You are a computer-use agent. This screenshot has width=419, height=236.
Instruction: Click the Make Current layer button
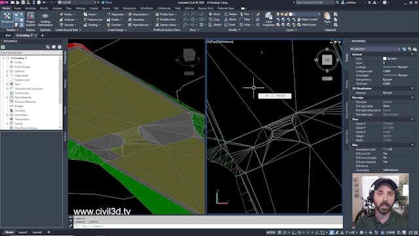click(x=307, y=20)
